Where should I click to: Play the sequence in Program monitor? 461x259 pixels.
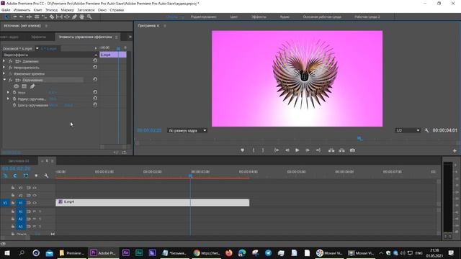coord(297,150)
